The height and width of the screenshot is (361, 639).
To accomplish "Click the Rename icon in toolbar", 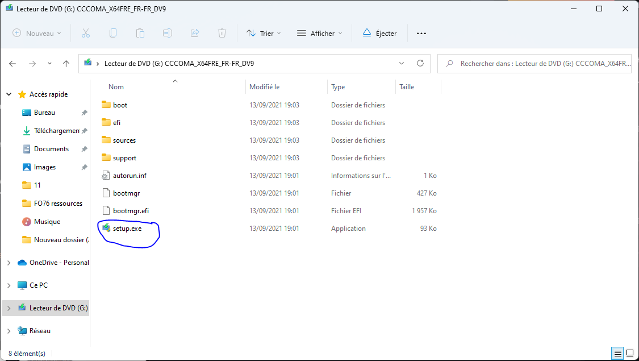I will click(168, 34).
